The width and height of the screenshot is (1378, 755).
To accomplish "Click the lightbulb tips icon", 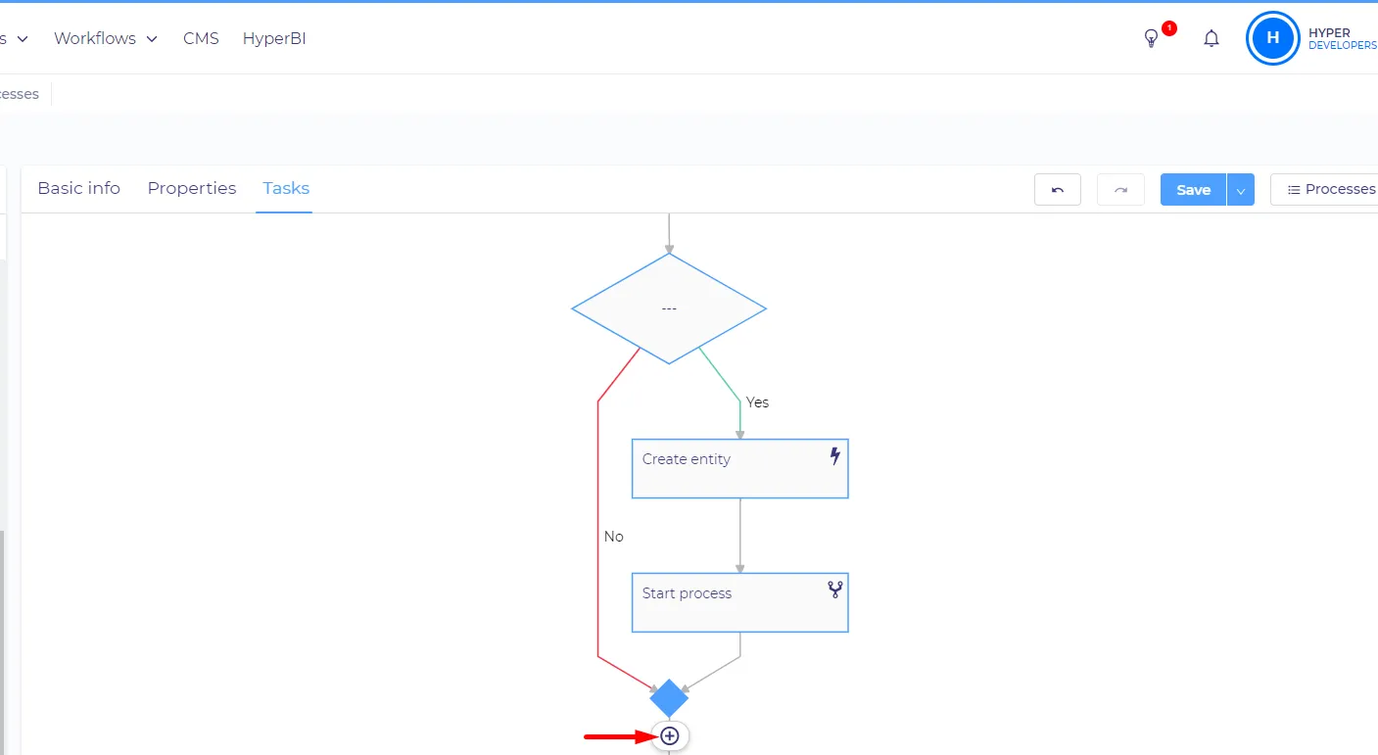I will pos(1152,39).
